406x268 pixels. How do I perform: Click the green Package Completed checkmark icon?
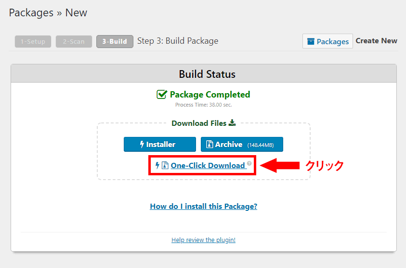click(x=162, y=95)
